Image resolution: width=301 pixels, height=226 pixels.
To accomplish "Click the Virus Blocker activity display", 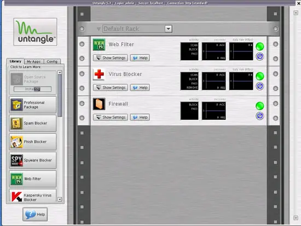I will [x=189, y=81].
